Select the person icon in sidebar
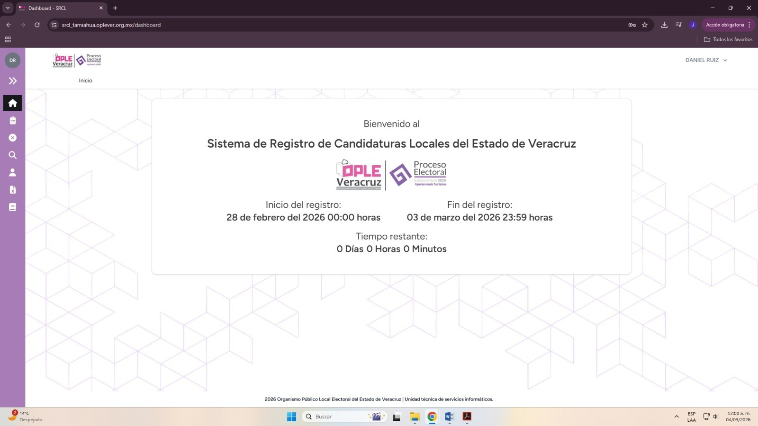Screen dimensions: 758x426 coord(13,172)
